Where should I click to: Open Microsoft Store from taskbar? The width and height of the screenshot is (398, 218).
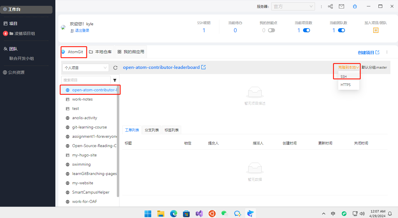[x=186, y=214]
